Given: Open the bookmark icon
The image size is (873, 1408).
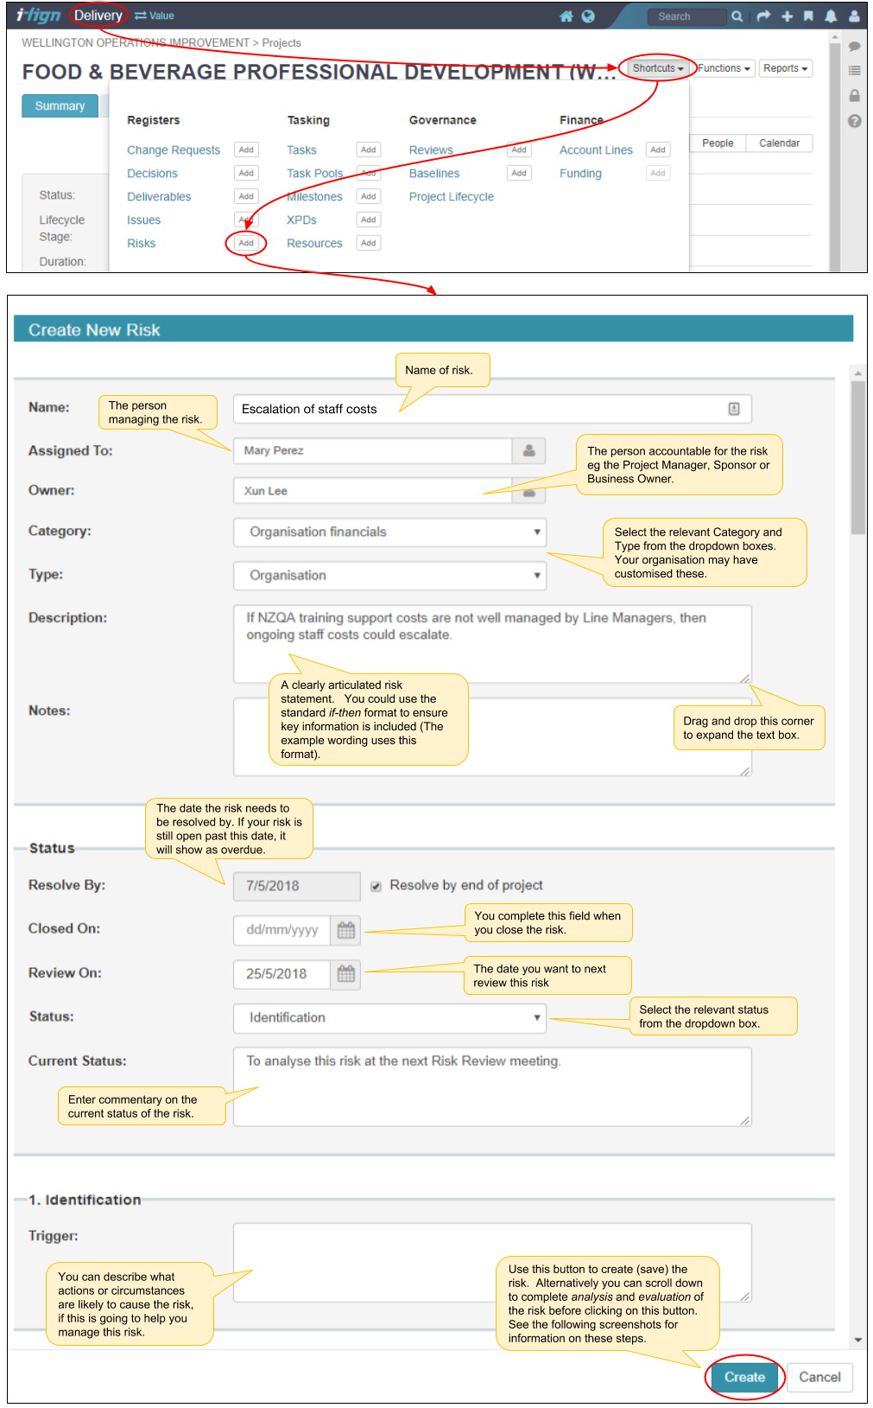Looking at the screenshot, I should point(808,16).
